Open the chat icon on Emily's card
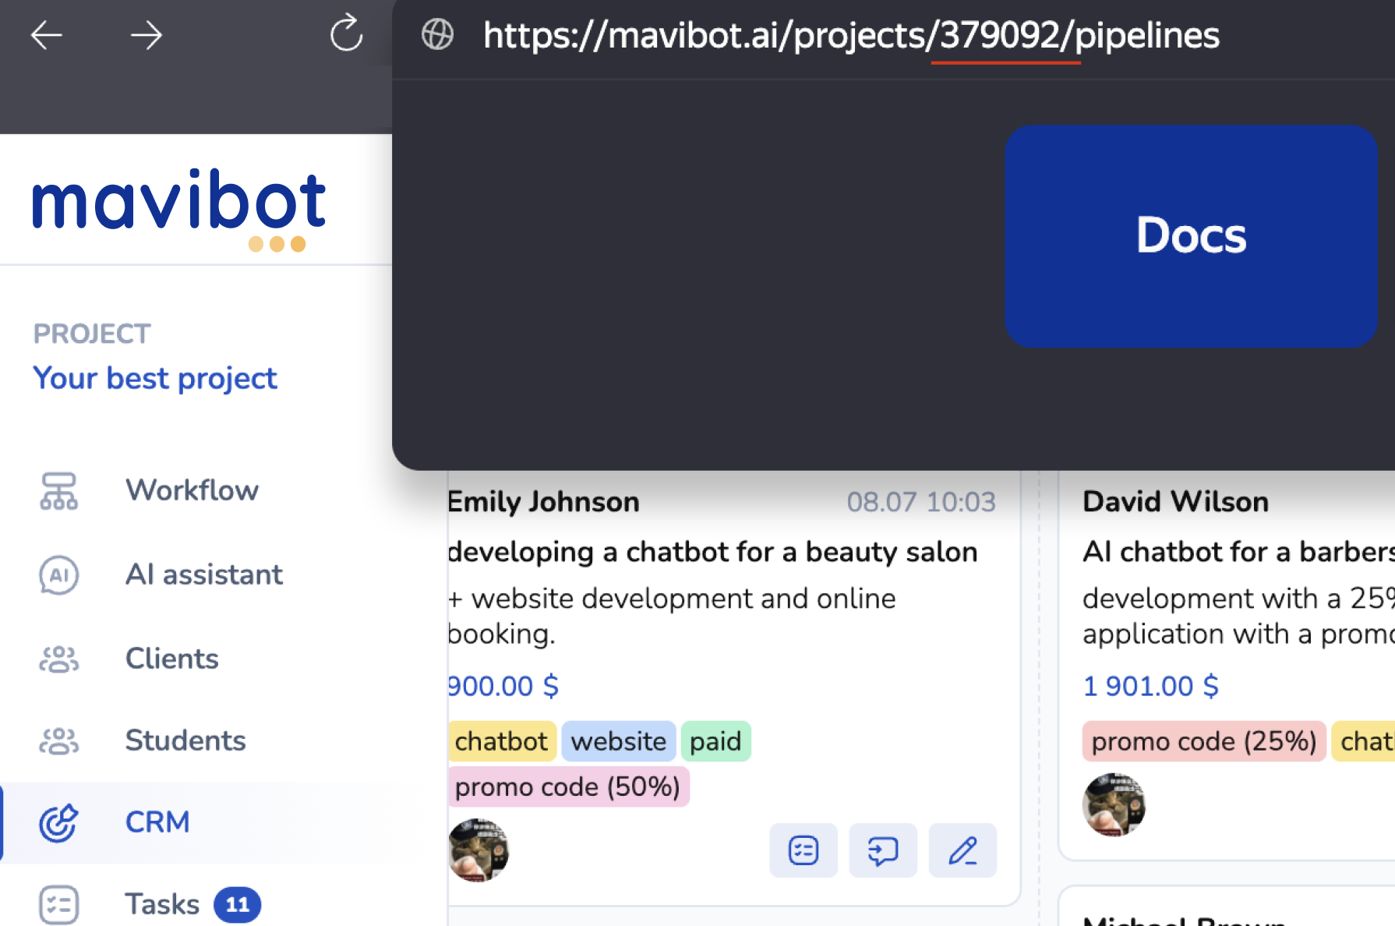This screenshot has height=926, width=1395. (x=882, y=850)
